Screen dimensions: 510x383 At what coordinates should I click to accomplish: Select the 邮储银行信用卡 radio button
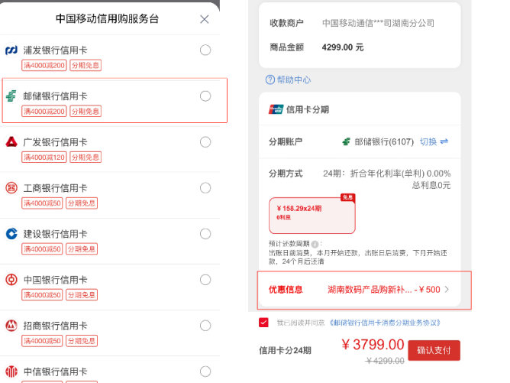[205, 96]
